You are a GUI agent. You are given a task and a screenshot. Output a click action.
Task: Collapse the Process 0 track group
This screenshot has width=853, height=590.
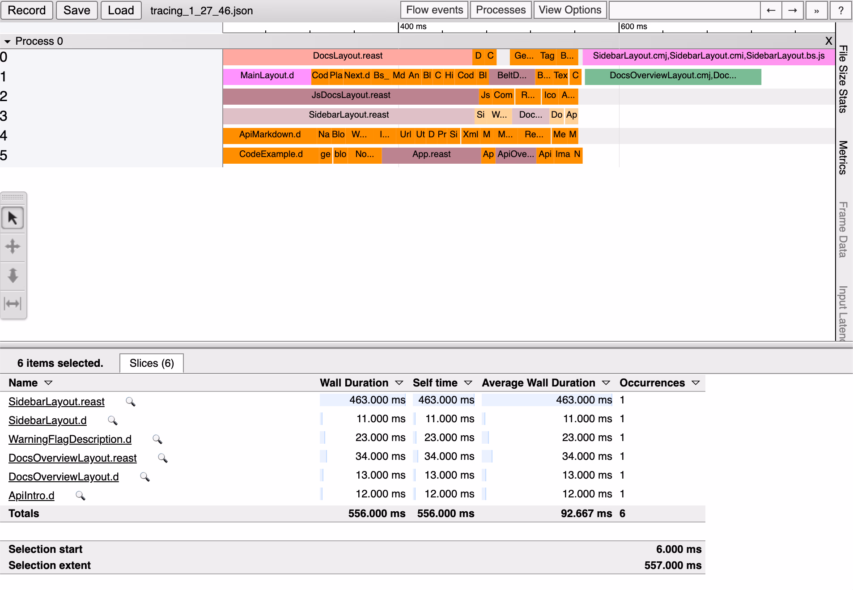(x=7, y=42)
